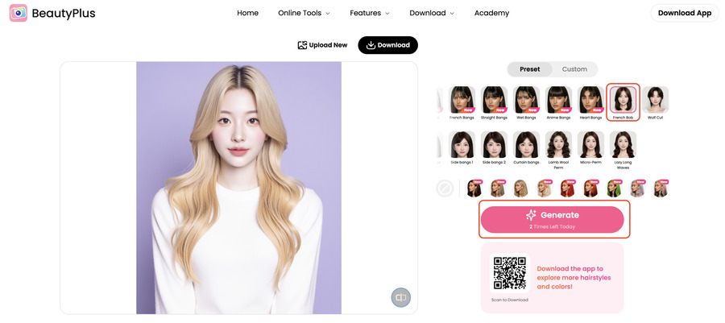Click the no-color (none) hair option
The height and width of the screenshot is (323, 725).
pyautogui.click(x=445, y=188)
